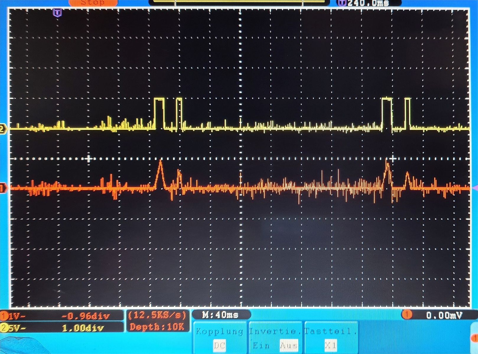Viewport: 478px width, 354px height.
Task: Click the trigger level arrow at right edge
Action: pos(475,188)
